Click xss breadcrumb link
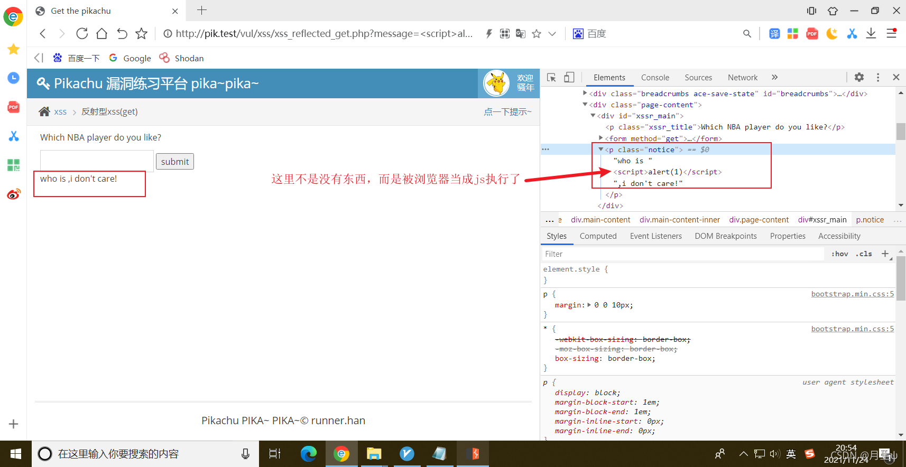 tap(60, 111)
